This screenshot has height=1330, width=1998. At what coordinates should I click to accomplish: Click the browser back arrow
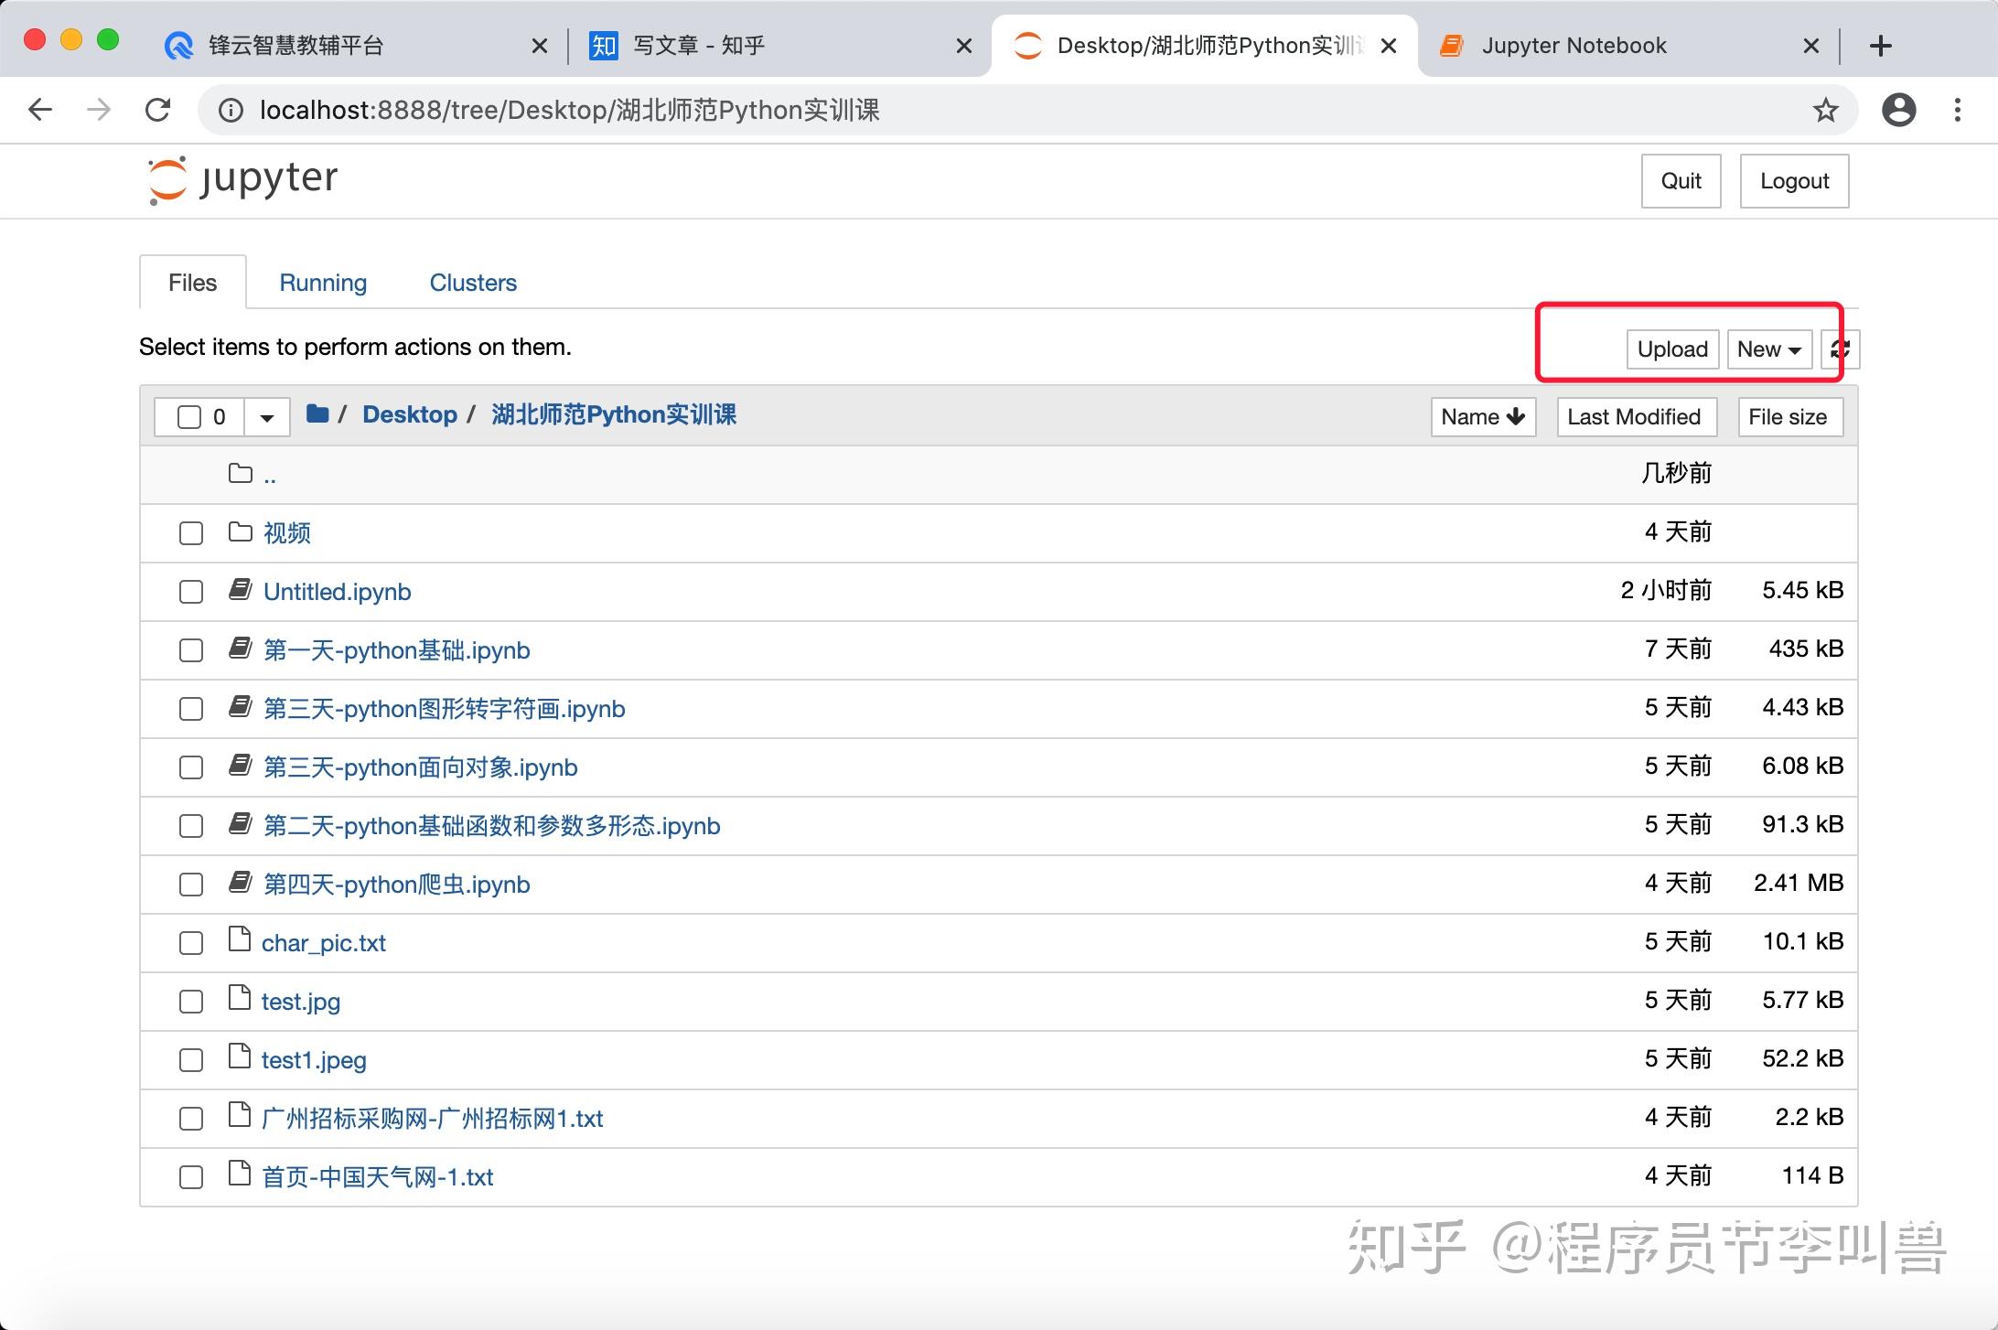pyautogui.click(x=40, y=111)
